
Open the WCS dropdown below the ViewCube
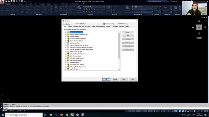[199, 38]
